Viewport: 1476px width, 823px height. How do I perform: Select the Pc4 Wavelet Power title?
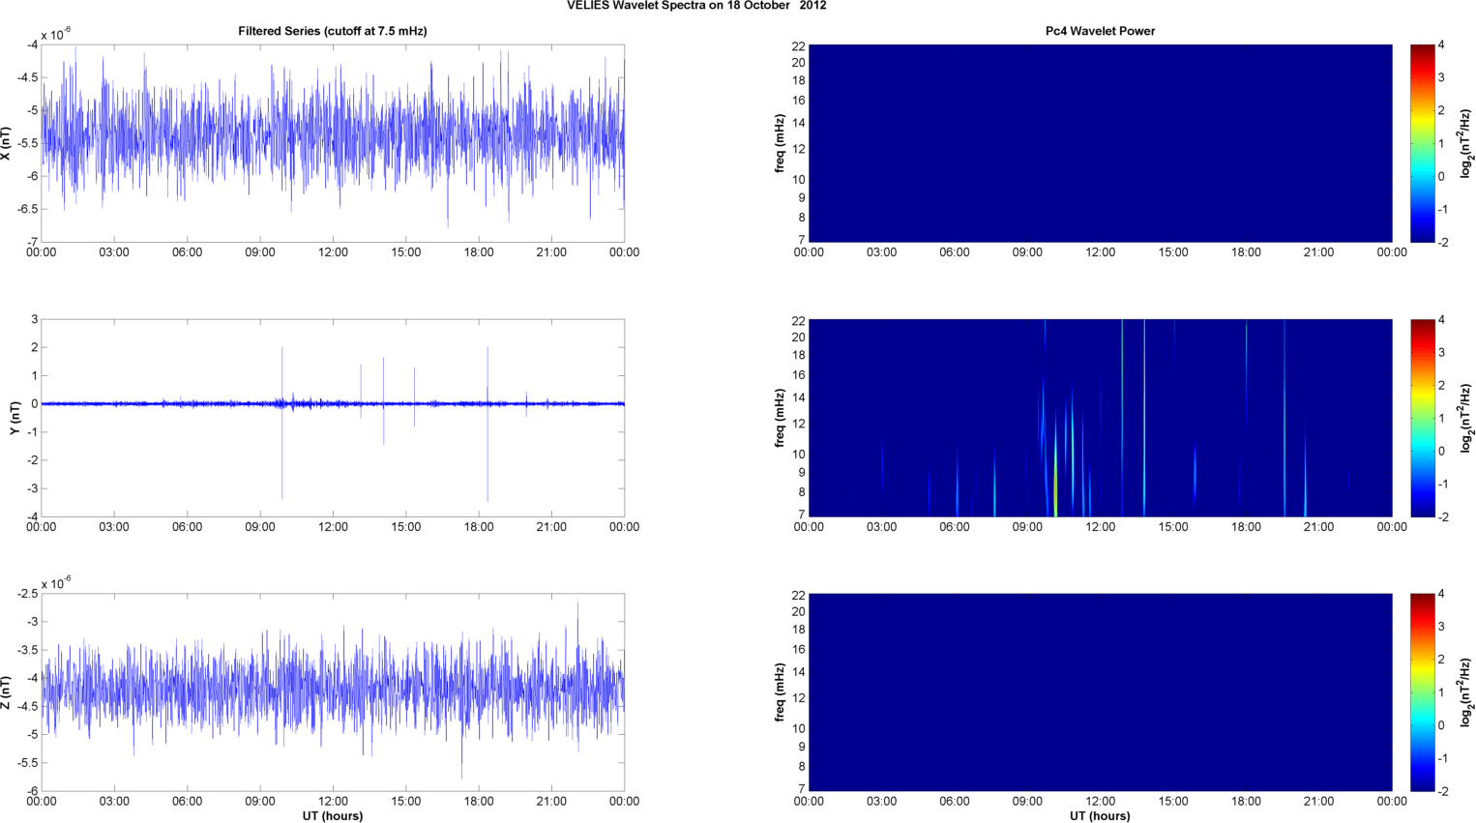[1100, 31]
